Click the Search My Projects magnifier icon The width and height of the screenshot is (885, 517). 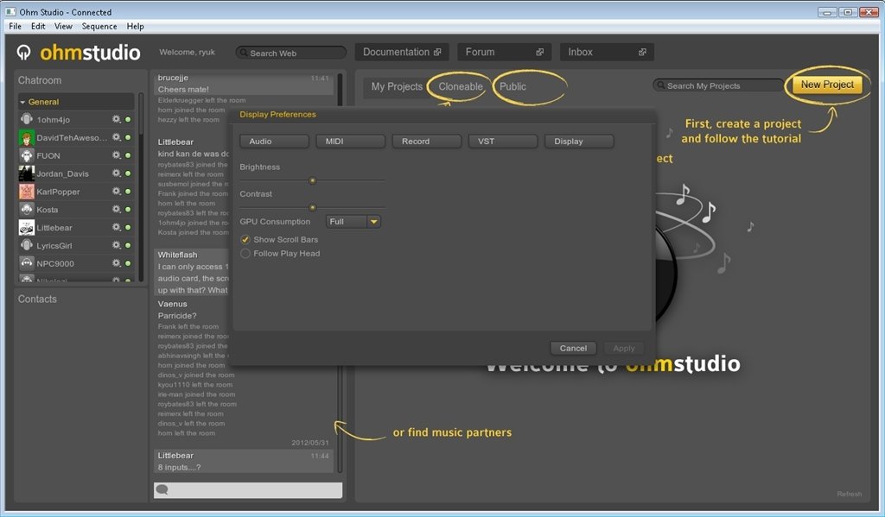pos(660,85)
